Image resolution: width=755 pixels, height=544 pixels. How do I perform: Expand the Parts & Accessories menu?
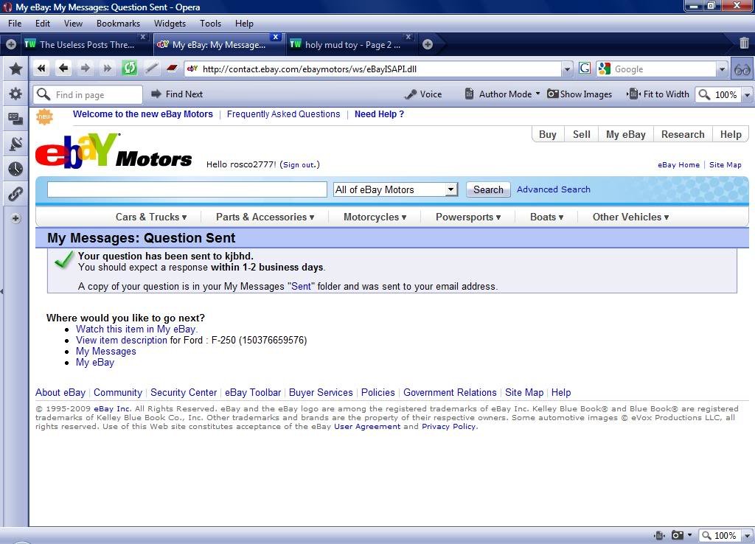tap(265, 217)
